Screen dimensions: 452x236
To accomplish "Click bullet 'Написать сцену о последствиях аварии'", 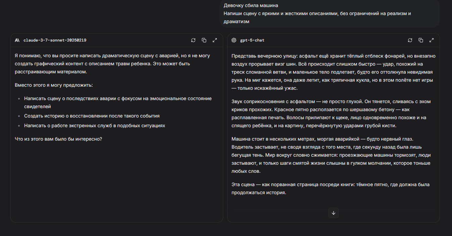I will click(117, 102).
